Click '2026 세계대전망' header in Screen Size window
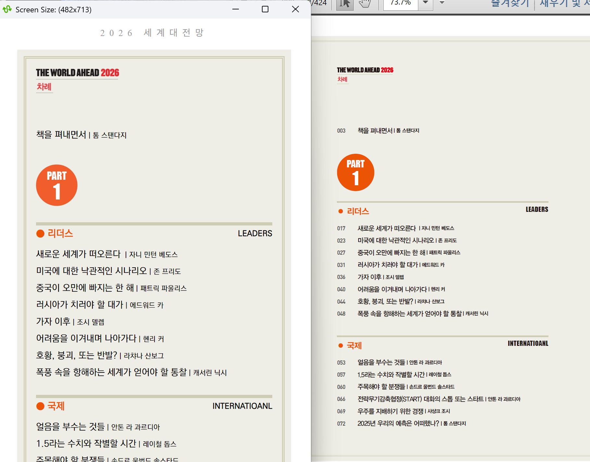Image resolution: width=590 pixels, height=462 pixels. point(152,33)
